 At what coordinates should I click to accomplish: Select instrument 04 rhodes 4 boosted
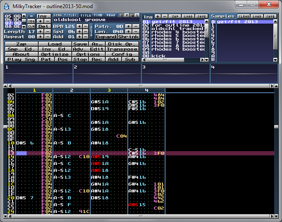174,32
